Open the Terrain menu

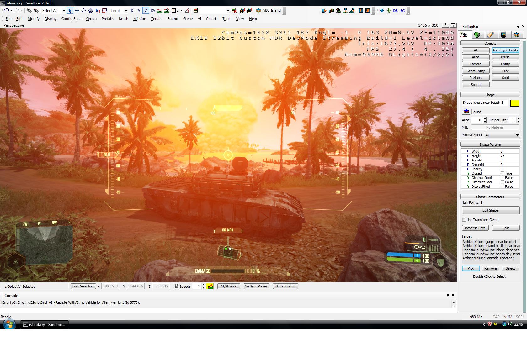pyautogui.click(x=157, y=19)
